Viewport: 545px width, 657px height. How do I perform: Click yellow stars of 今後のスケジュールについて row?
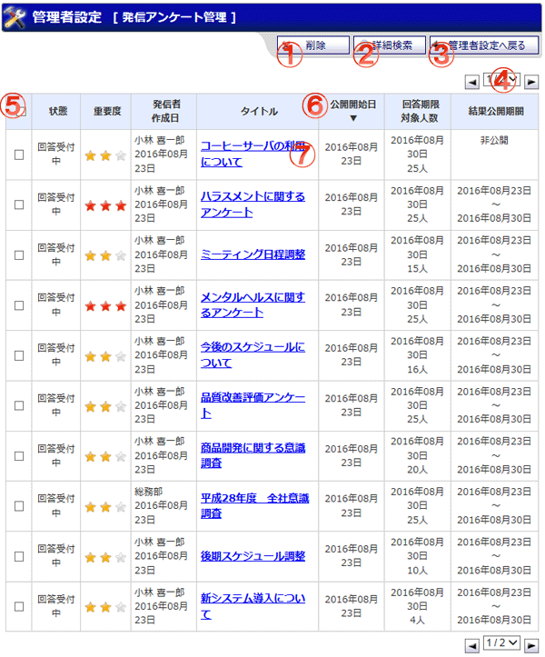(x=105, y=356)
